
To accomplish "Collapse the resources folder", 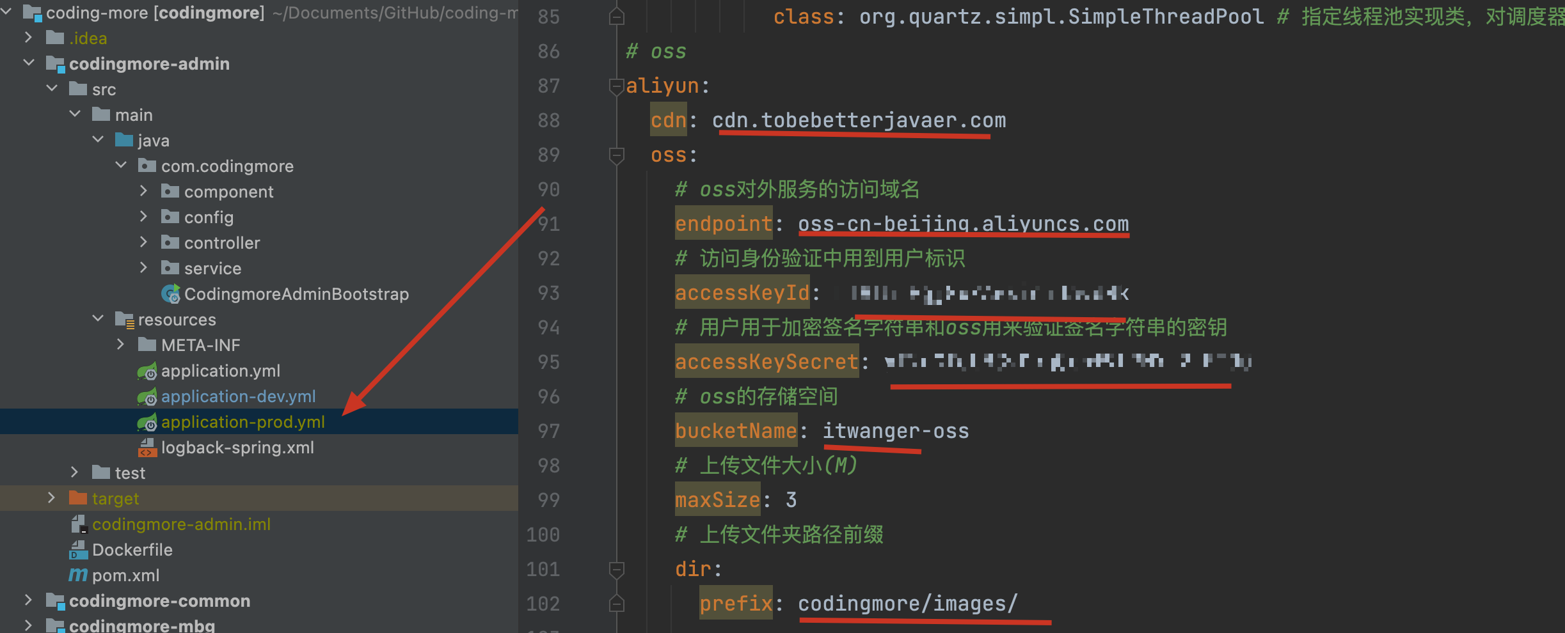I will pos(98,319).
